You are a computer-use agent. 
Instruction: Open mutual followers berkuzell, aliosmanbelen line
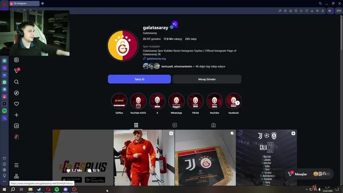[193, 66]
